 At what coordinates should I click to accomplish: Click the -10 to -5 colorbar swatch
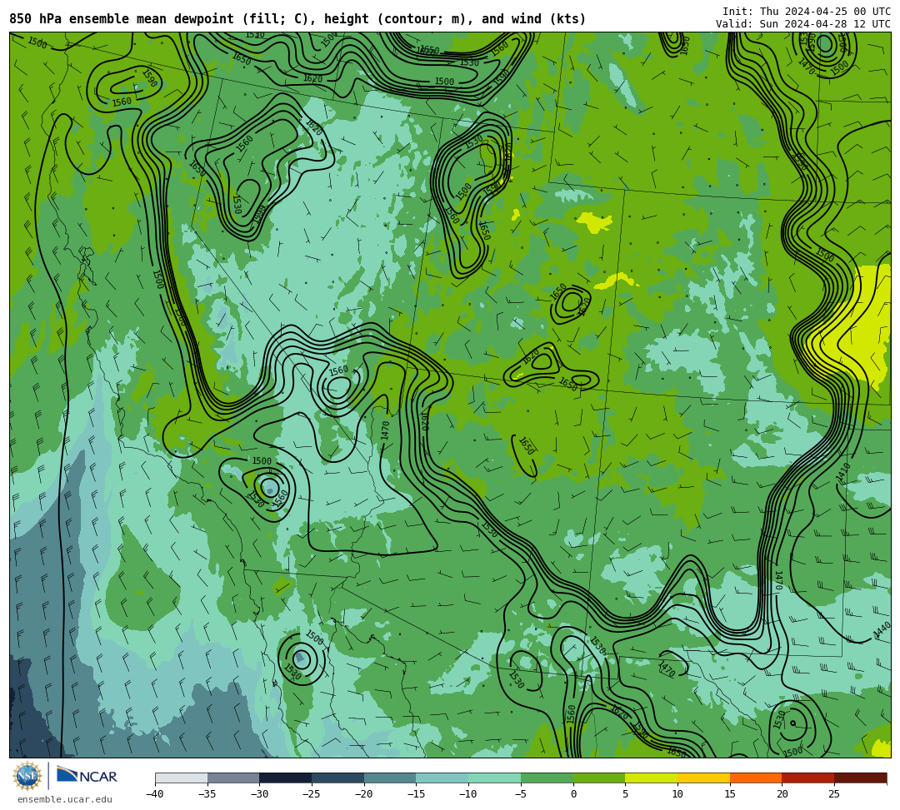495,778
